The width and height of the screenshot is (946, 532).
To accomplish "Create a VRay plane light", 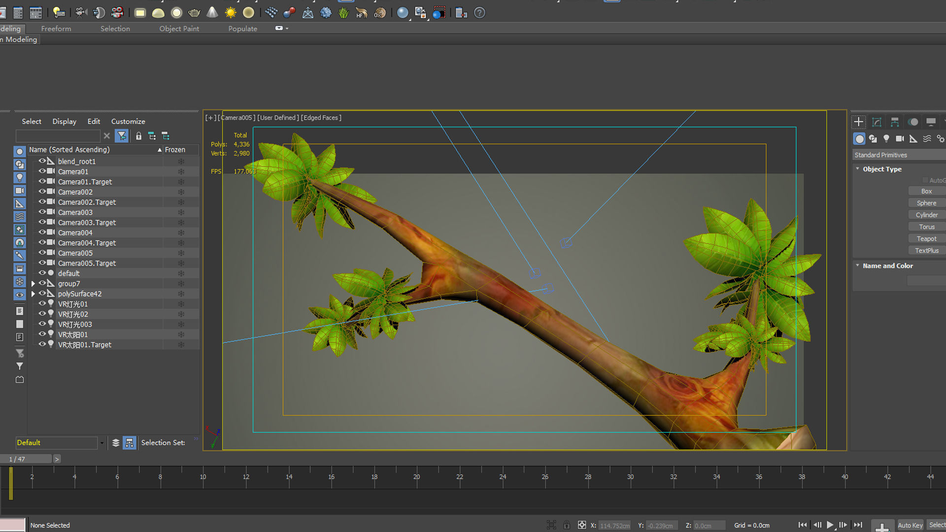I will coord(140,13).
